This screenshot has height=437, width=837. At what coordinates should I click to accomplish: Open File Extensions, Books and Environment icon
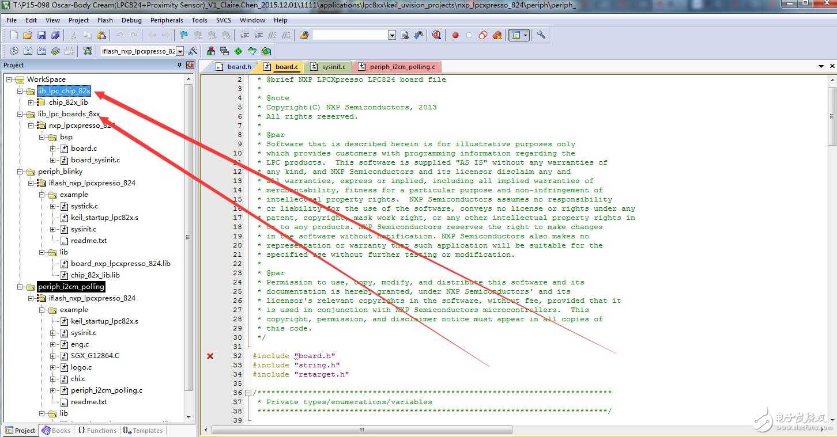pyautogui.click(x=211, y=51)
